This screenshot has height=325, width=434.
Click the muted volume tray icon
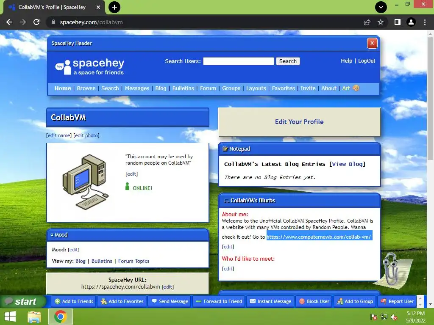coord(394,317)
